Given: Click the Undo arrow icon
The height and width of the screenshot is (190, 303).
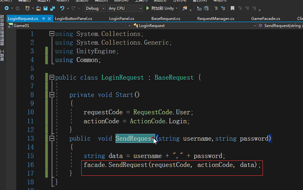Looking at the screenshot, I should 62,8.
